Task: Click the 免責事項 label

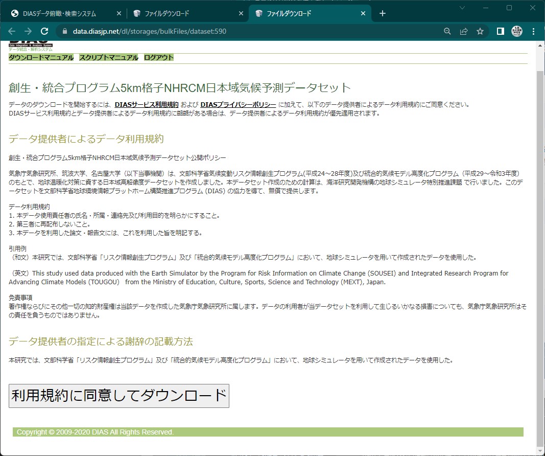Action: (x=20, y=298)
